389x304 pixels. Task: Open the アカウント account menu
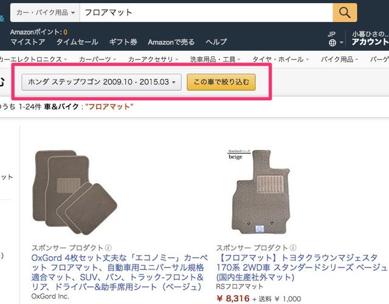pos(370,39)
